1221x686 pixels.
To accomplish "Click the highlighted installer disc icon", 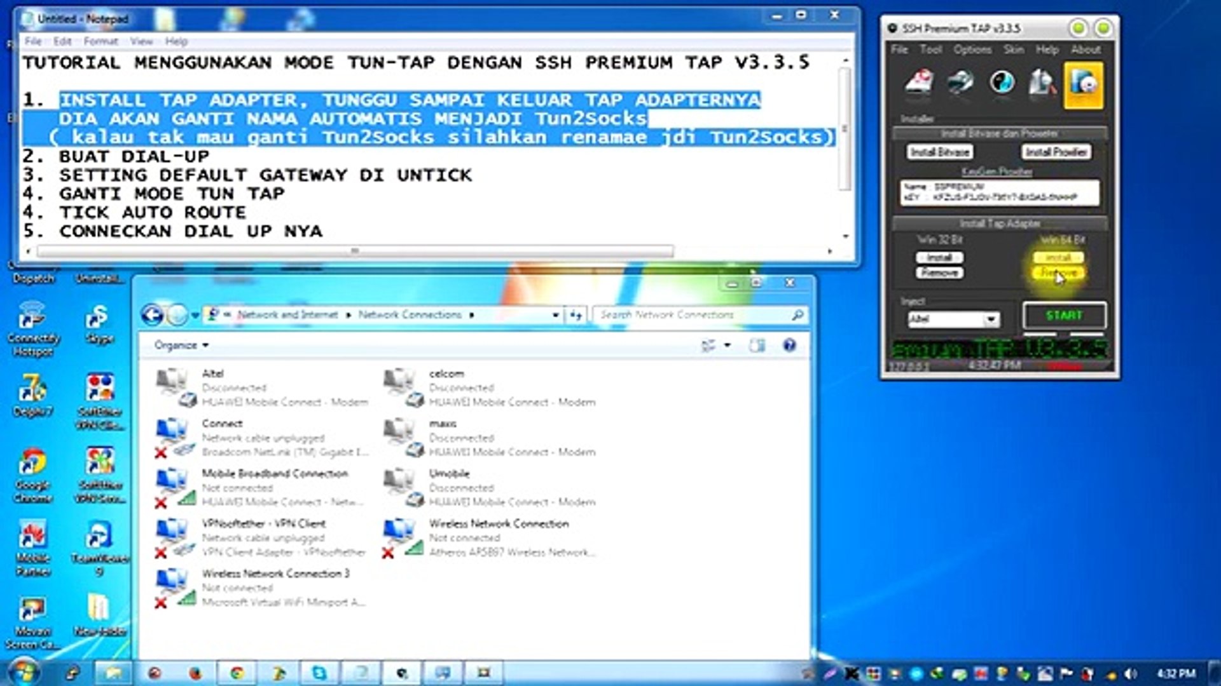I will click(x=1083, y=84).
